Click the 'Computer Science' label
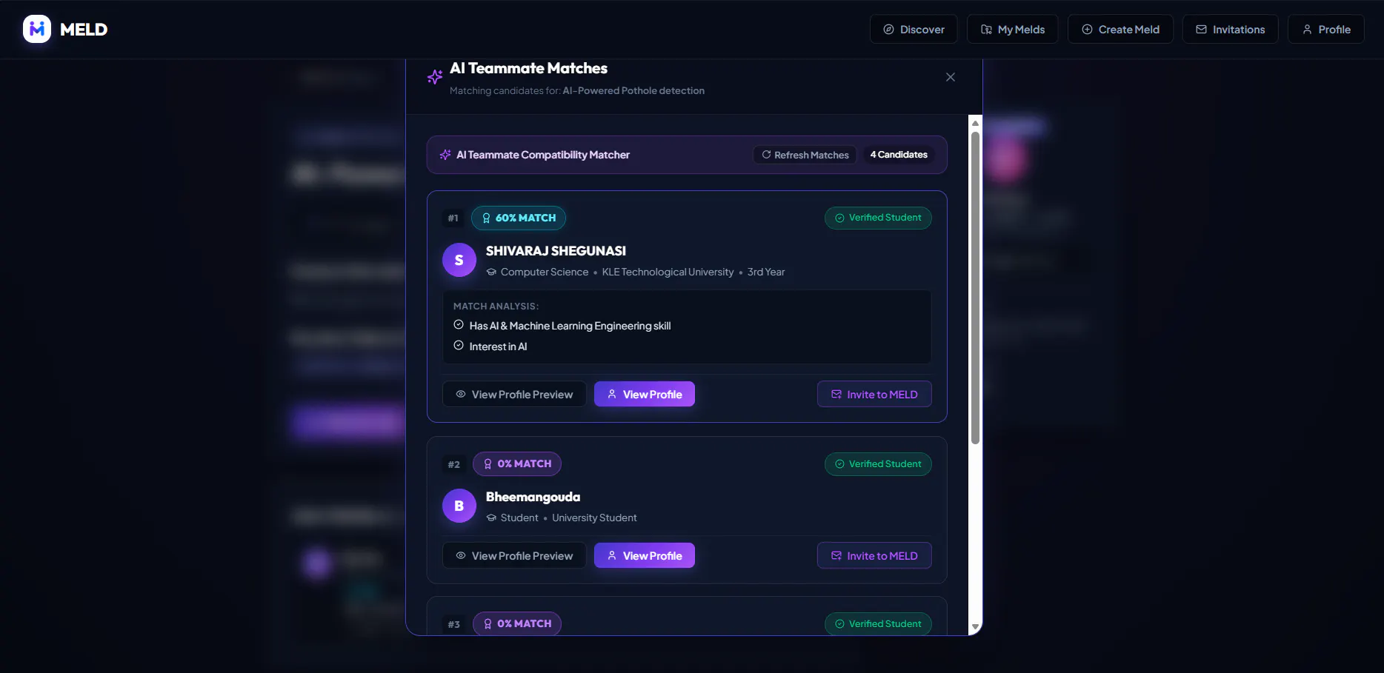The image size is (1384, 673). pos(545,272)
